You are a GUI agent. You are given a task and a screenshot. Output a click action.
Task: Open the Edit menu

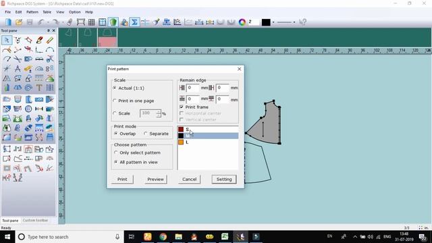point(18,12)
